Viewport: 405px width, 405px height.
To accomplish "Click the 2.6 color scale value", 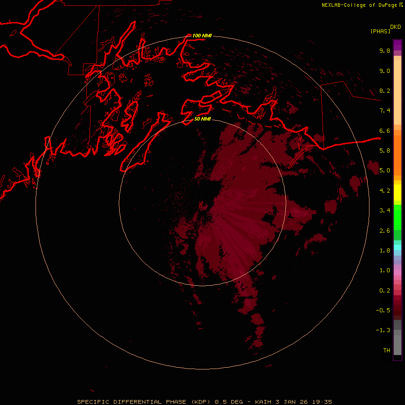I will [x=385, y=231].
